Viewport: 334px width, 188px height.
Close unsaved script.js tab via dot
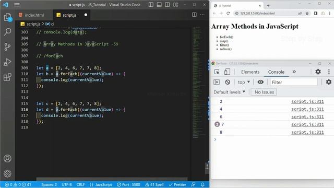pos(86,15)
